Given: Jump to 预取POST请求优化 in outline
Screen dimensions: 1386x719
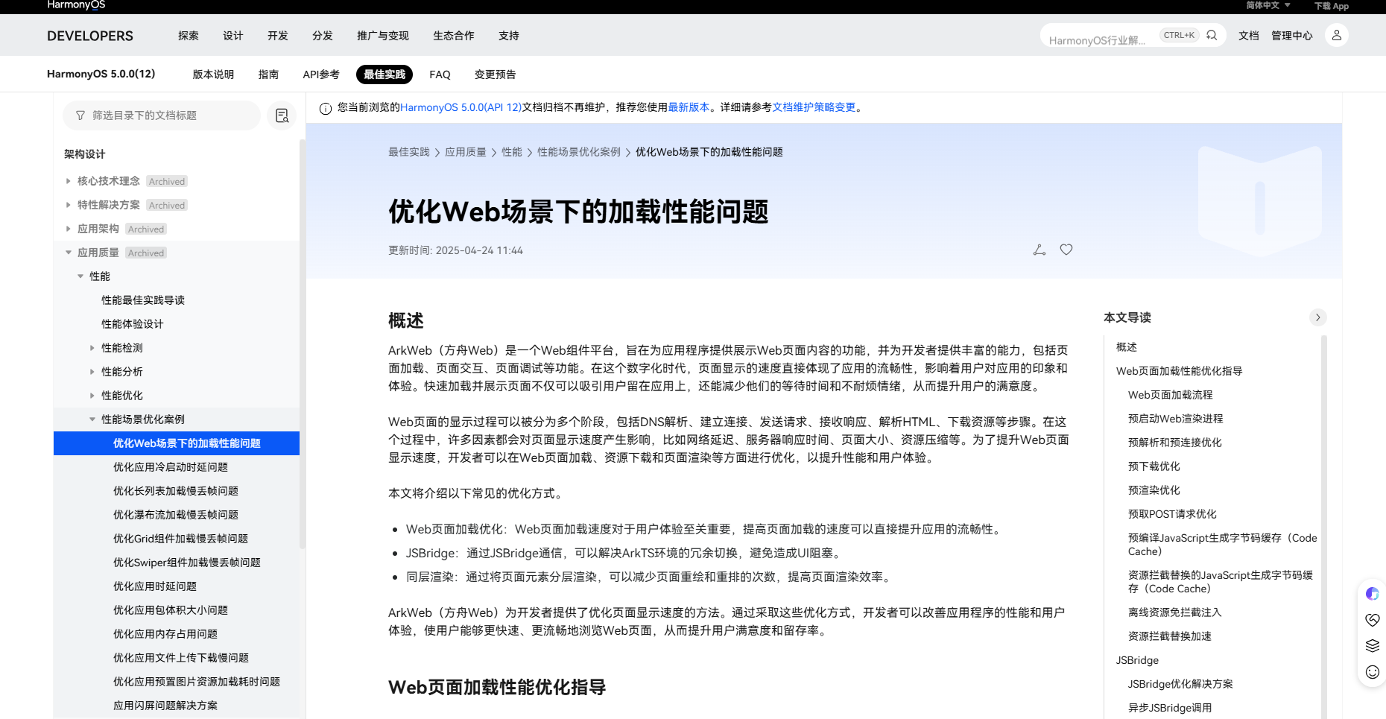Looking at the screenshot, I should pyautogui.click(x=1172, y=514).
